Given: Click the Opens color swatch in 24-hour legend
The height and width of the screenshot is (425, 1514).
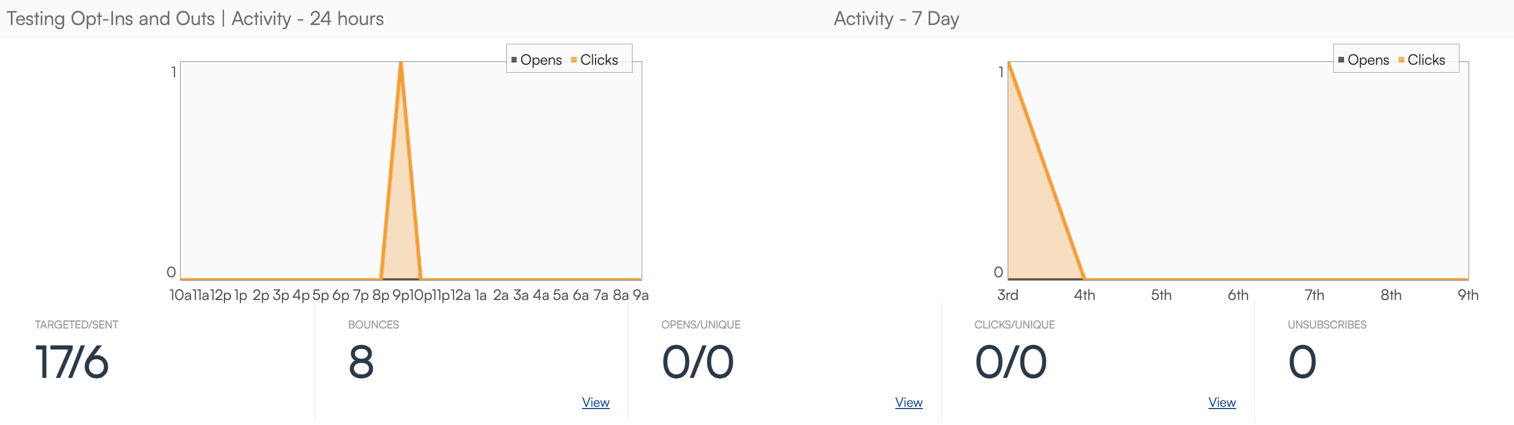Looking at the screenshot, I should click(x=514, y=60).
